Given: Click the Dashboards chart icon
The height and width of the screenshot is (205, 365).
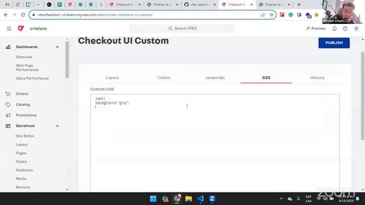Looking at the screenshot, I should coord(8,47).
